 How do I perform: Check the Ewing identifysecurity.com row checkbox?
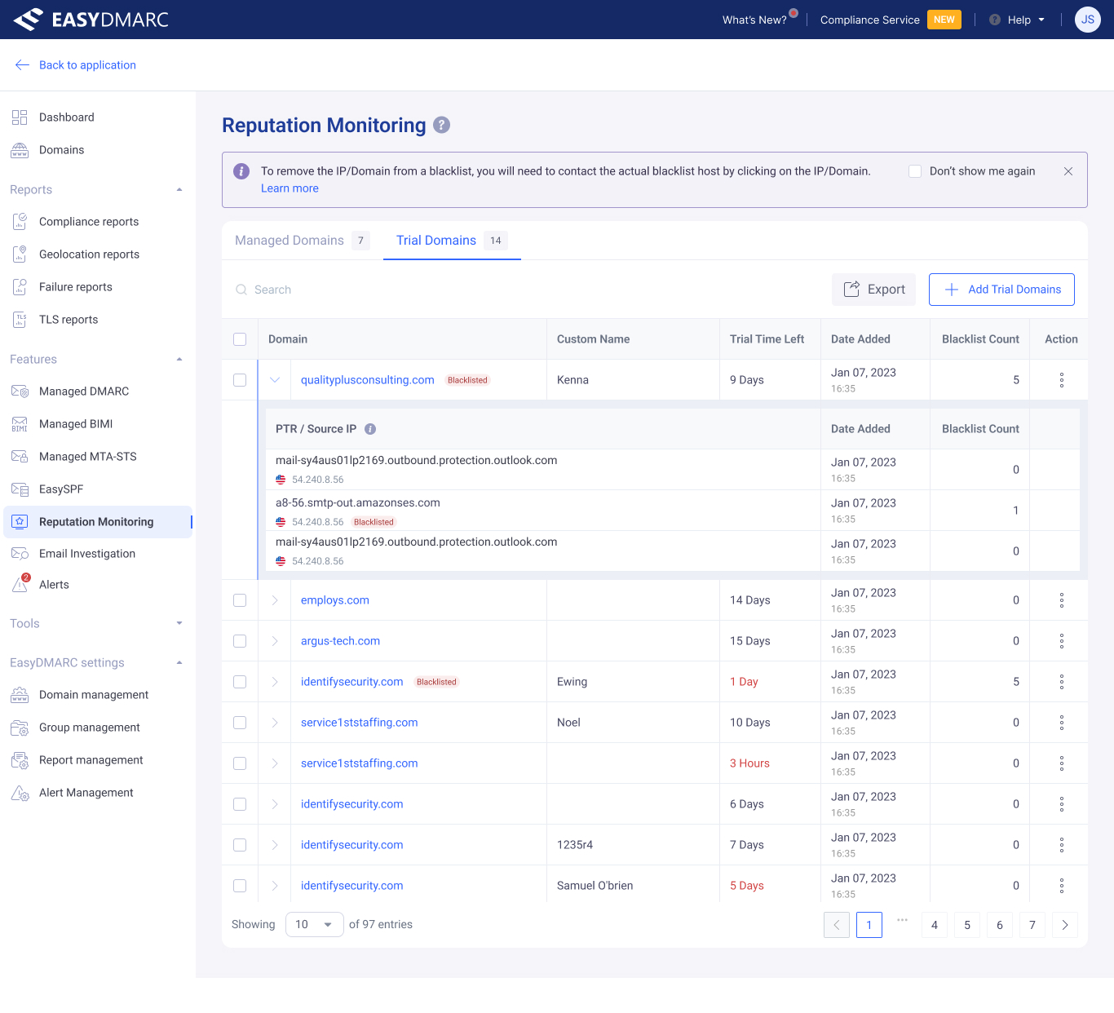pyautogui.click(x=240, y=682)
